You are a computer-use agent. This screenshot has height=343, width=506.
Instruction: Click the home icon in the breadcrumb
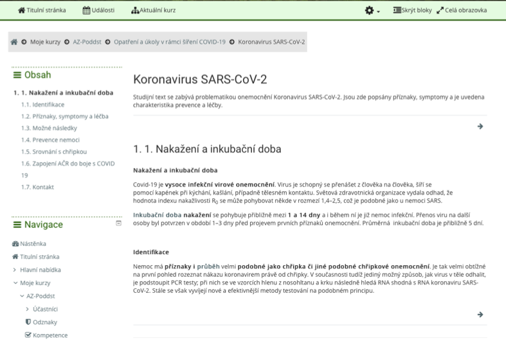coord(14,42)
